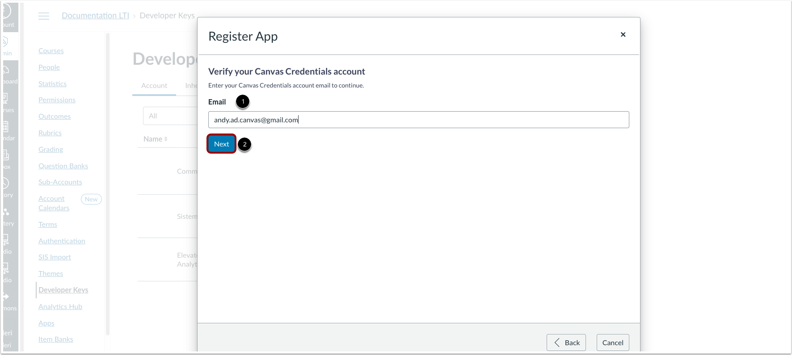
Task: Open the Question Banks link
Action: (63, 166)
